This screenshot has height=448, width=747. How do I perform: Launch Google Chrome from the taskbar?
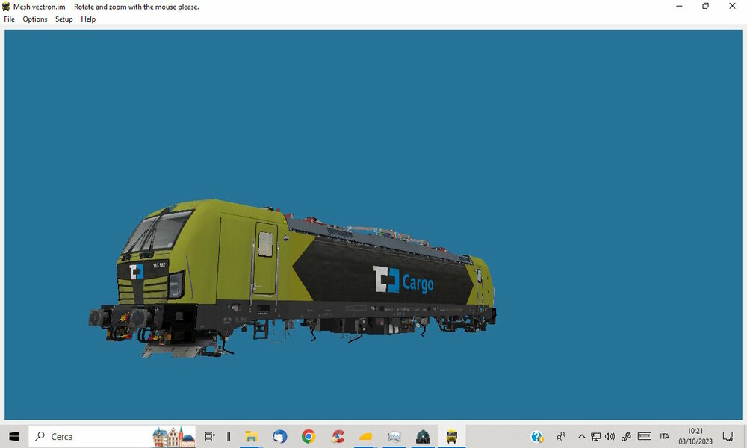coord(309,436)
